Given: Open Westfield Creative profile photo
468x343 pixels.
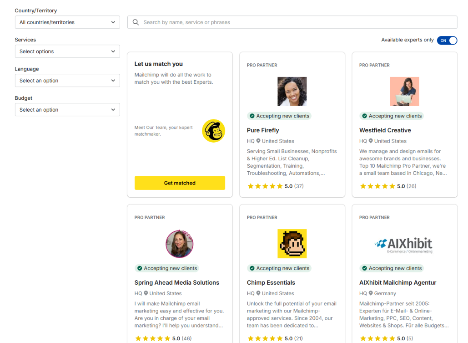Looking at the screenshot, I should point(404,92).
